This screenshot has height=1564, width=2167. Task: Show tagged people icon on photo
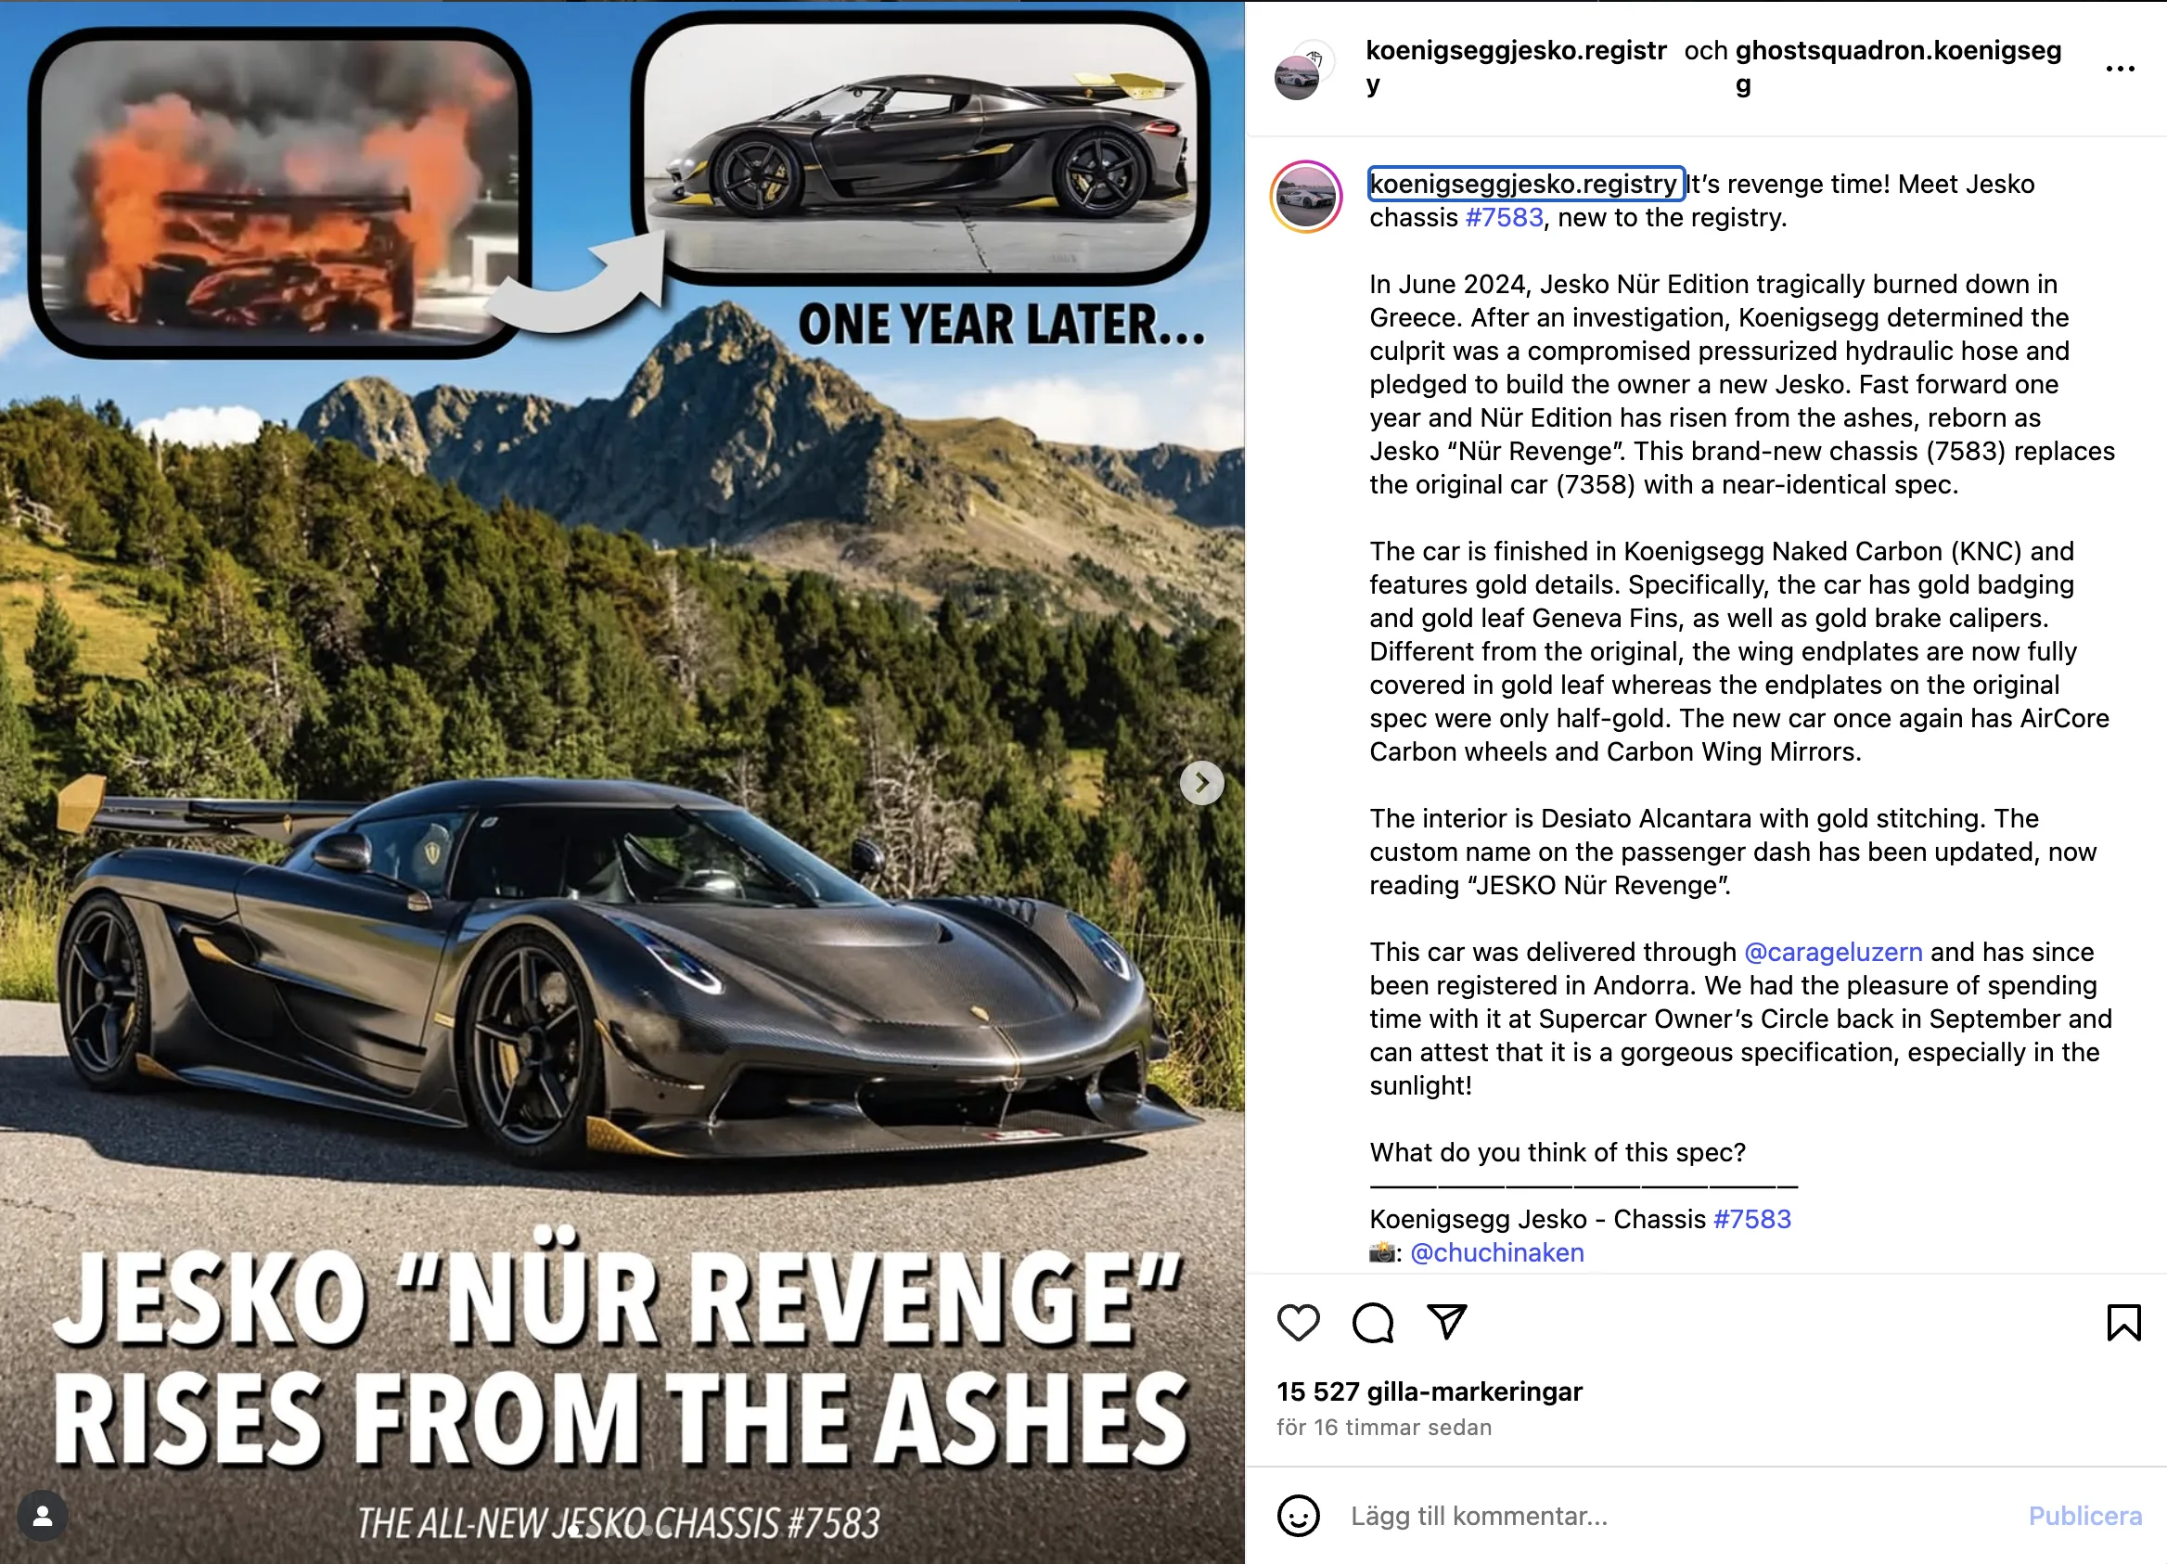pyautogui.click(x=43, y=1517)
